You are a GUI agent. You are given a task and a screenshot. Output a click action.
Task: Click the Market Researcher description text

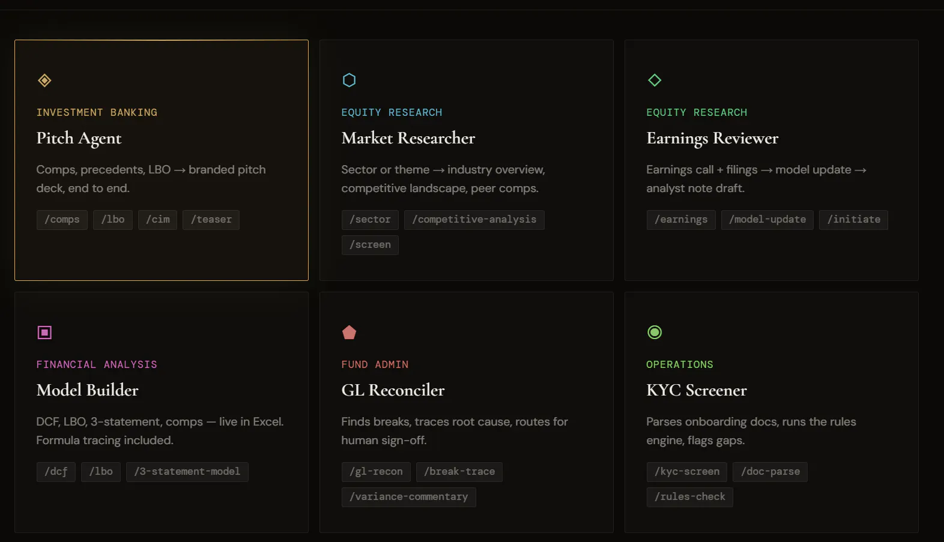pos(443,179)
